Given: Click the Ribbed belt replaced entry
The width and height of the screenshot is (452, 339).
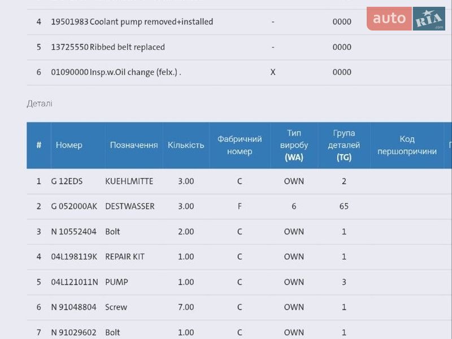Looking at the screenshot, I should point(127,47).
